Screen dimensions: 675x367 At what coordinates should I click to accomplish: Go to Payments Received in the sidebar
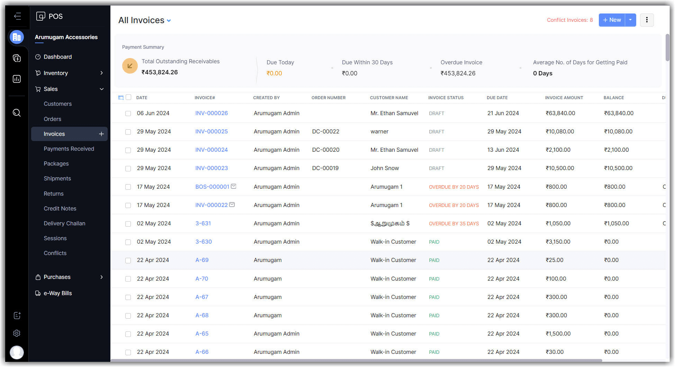[x=69, y=149]
